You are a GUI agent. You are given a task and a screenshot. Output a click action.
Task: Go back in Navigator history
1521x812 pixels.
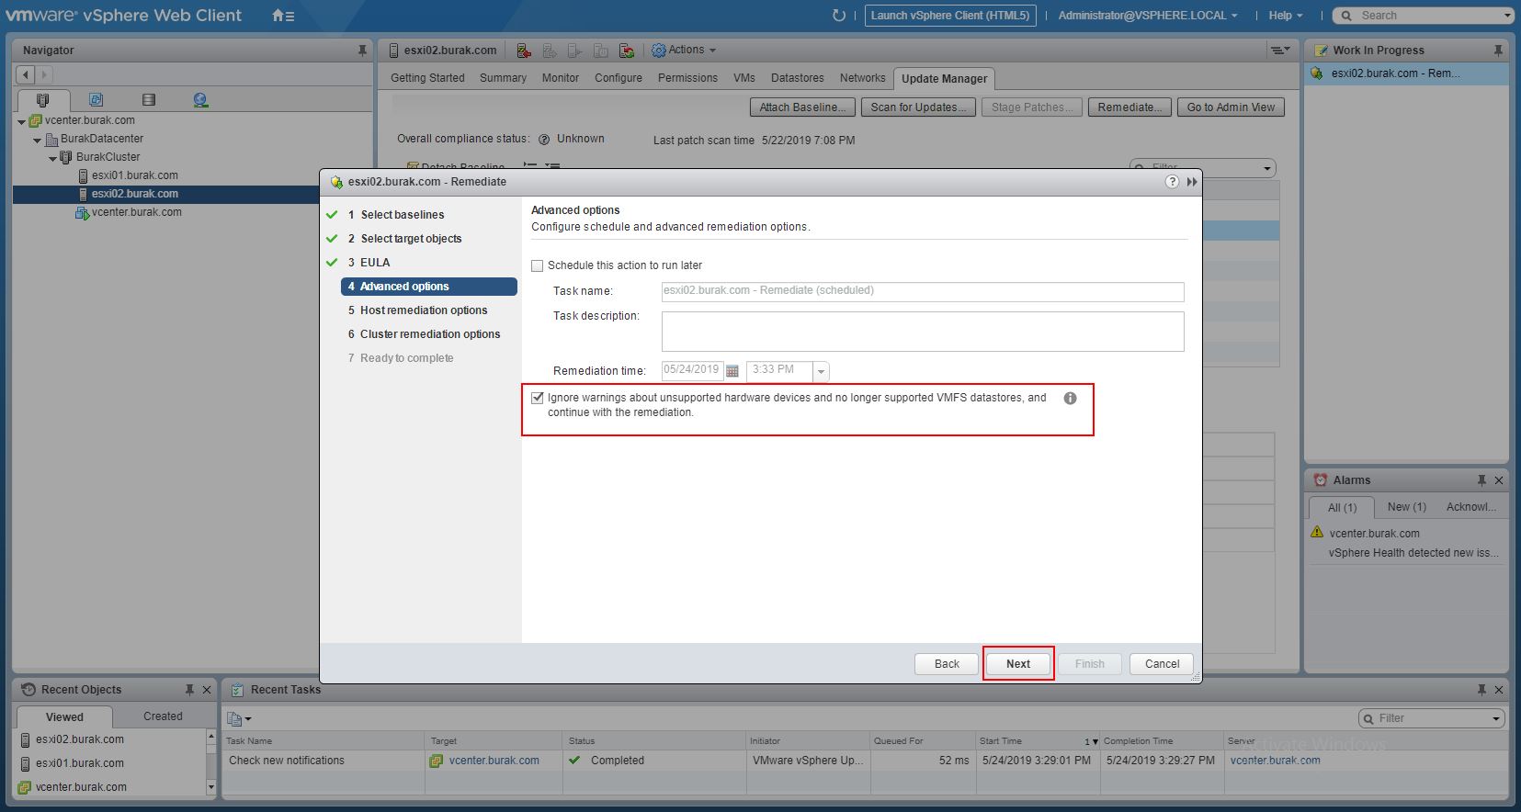click(26, 74)
